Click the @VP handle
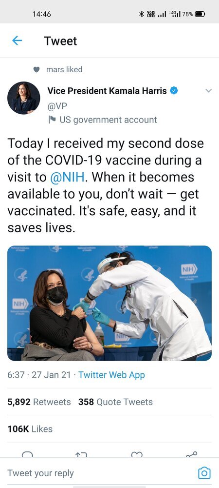This screenshot has width=219, height=488. click(57, 106)
